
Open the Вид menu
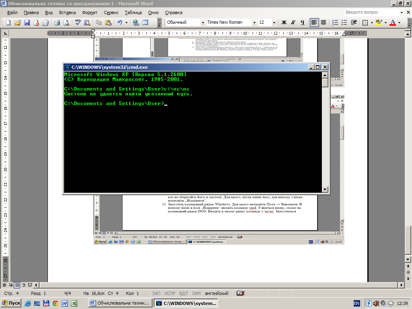49,12
